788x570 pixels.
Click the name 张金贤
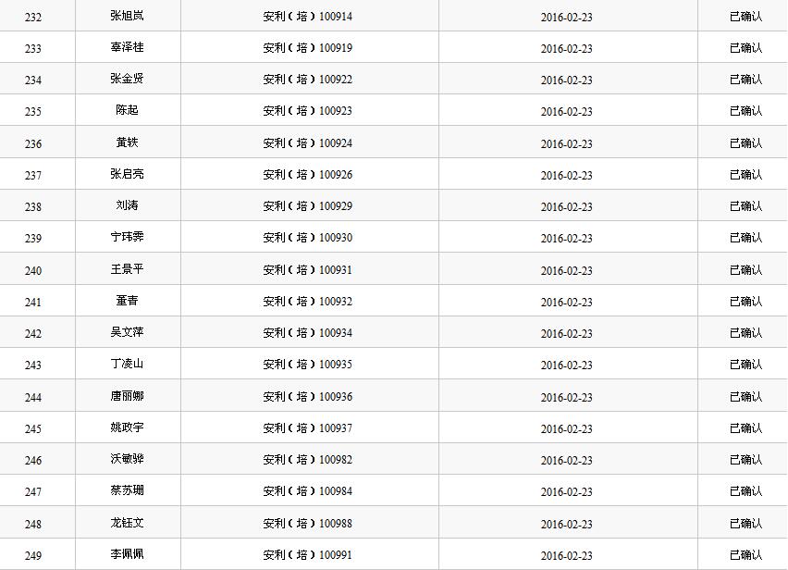pos(127,80)
